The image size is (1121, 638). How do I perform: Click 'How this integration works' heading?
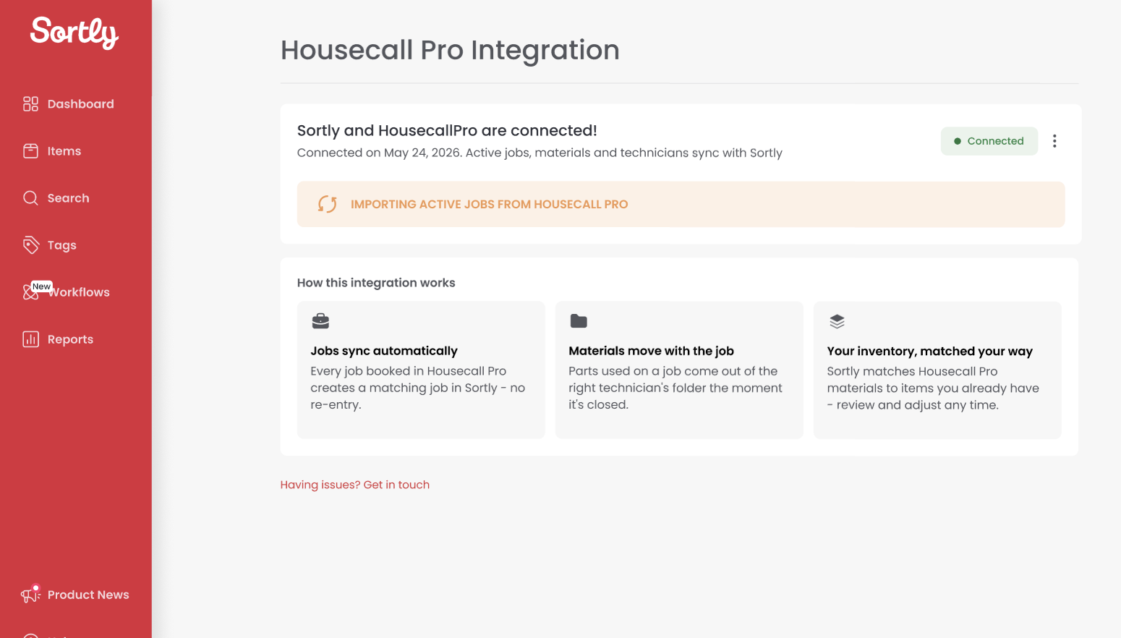(x=376, y=283)
